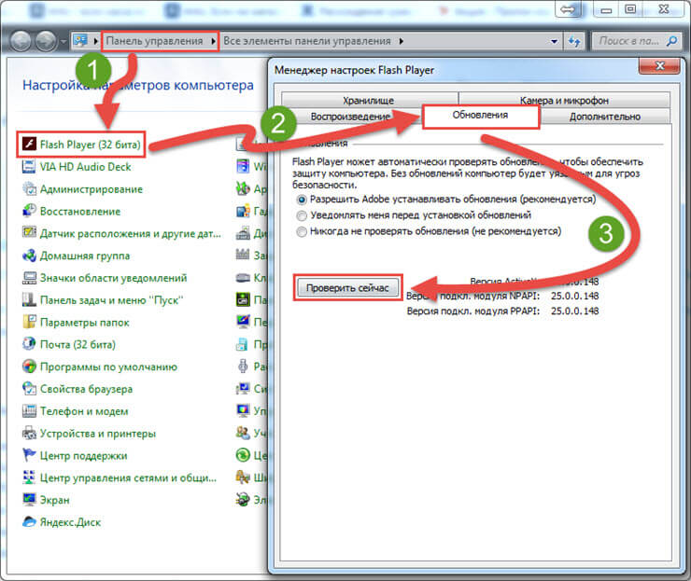691x581 pixels.
Task: Click the Центр управления сетями icon
Action: click(x=30, y=477)
